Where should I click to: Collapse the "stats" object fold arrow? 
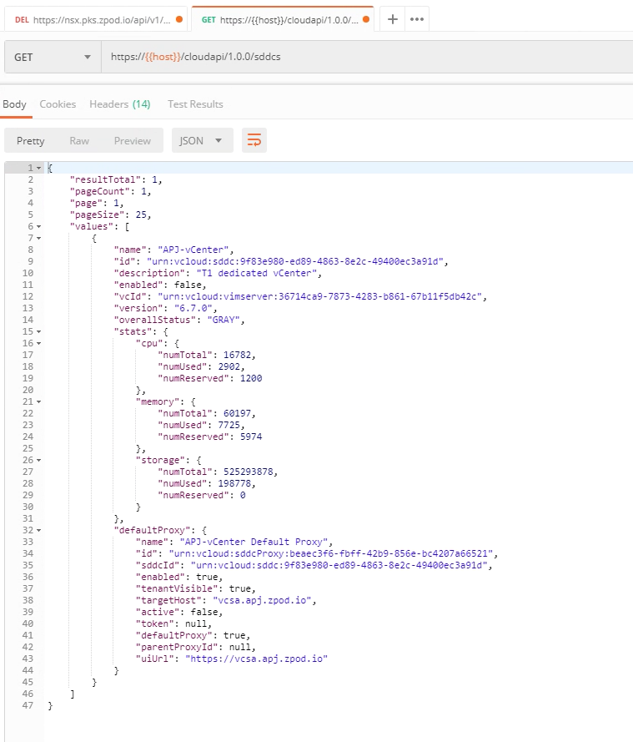[x=38, y=331]
